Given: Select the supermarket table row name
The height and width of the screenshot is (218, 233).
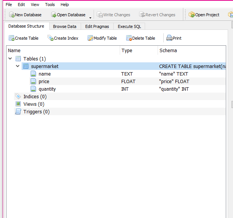Looking at the screenshot, I should (45, 66).
